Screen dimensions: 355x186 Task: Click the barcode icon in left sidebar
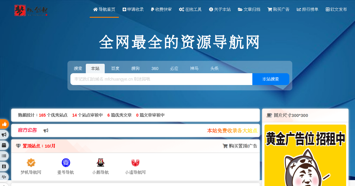tap(4, 156)
